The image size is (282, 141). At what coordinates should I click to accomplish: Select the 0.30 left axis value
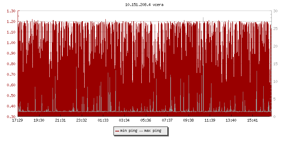[x=11, y=117]
